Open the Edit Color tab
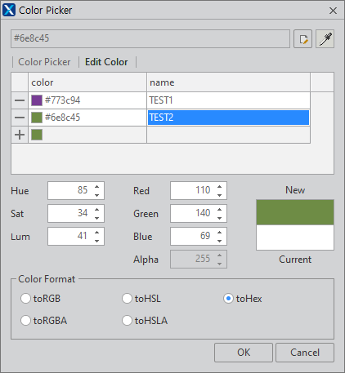Viewport: 345px width, 373px height. (106, 62)
